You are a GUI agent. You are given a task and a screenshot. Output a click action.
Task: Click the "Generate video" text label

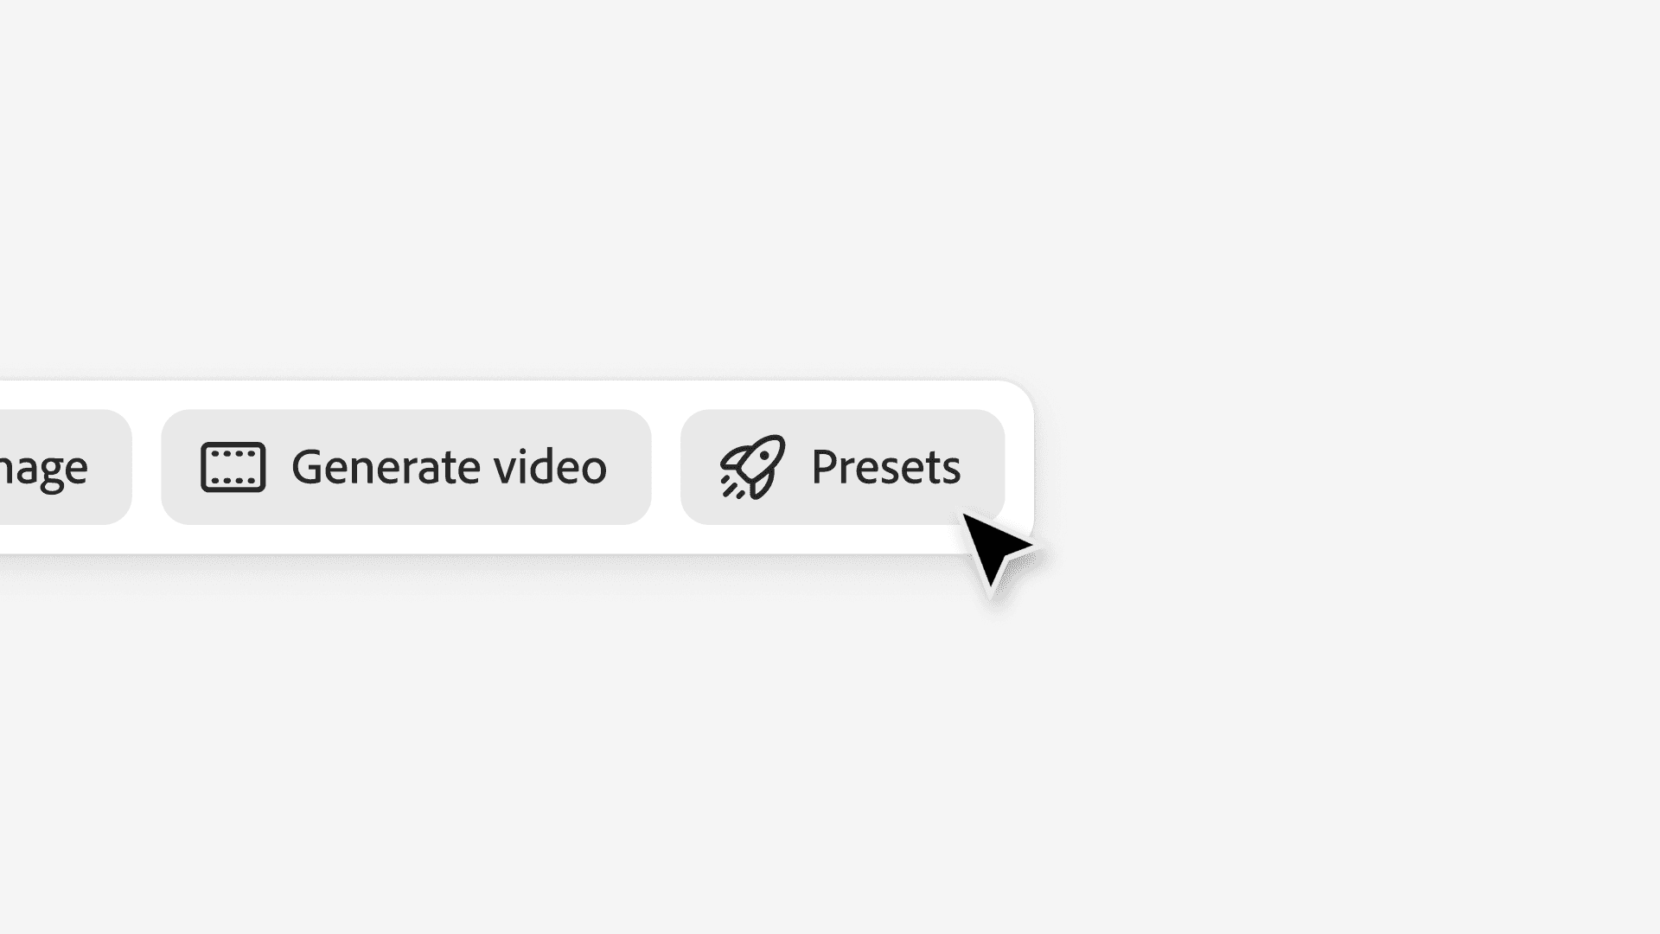click(449, 468)
